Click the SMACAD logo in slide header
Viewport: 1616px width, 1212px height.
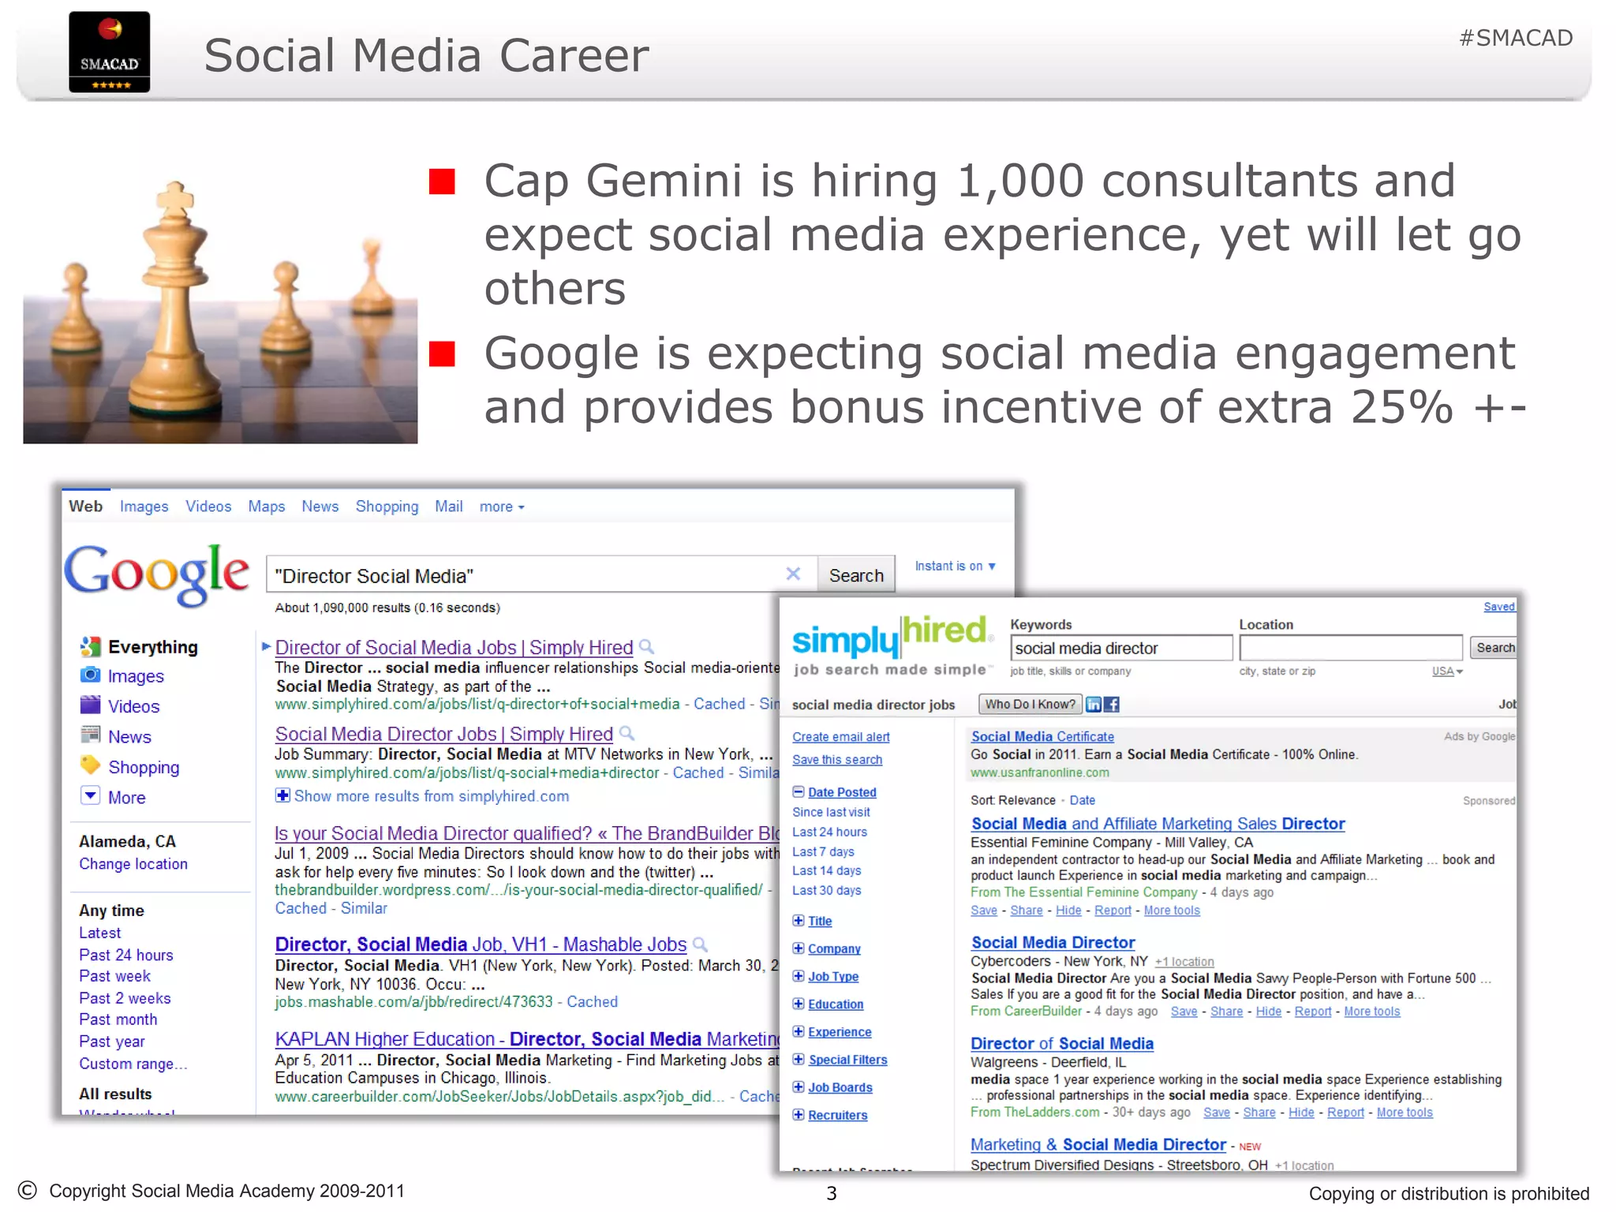[109, 52]
